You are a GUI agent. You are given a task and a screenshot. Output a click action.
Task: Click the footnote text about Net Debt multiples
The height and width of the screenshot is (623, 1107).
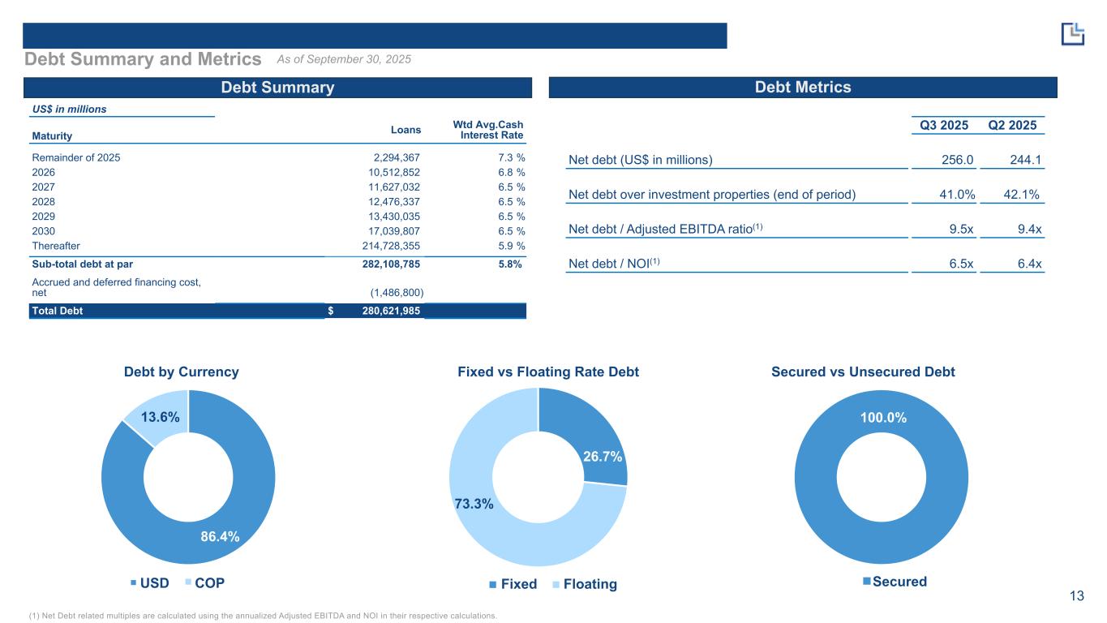261,617
